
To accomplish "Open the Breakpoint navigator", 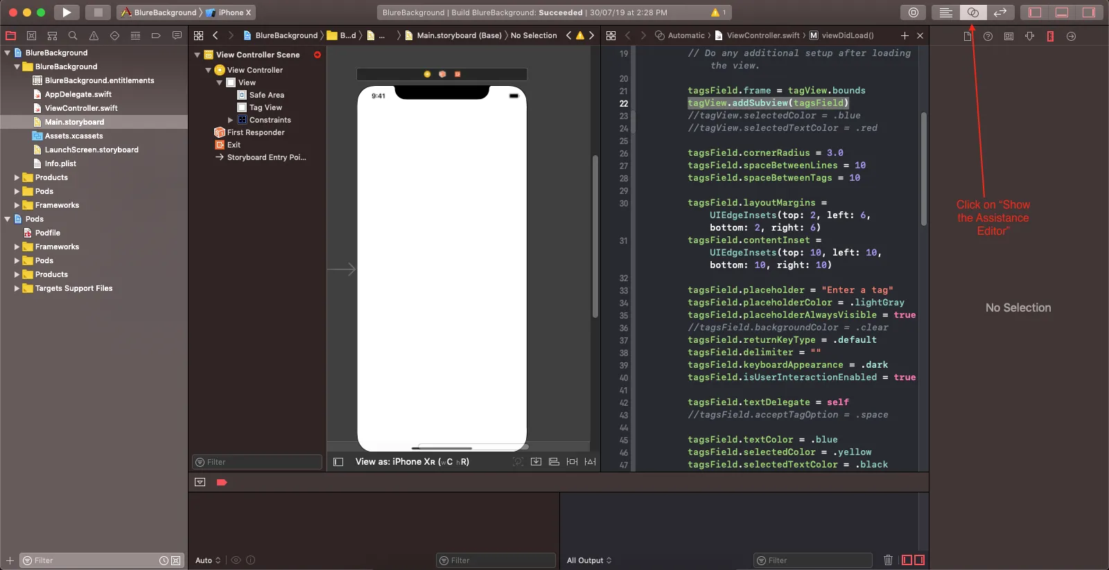I will click(156, 35).
